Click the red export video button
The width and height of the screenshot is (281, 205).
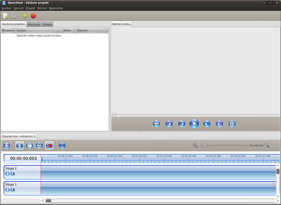point(33,16)
